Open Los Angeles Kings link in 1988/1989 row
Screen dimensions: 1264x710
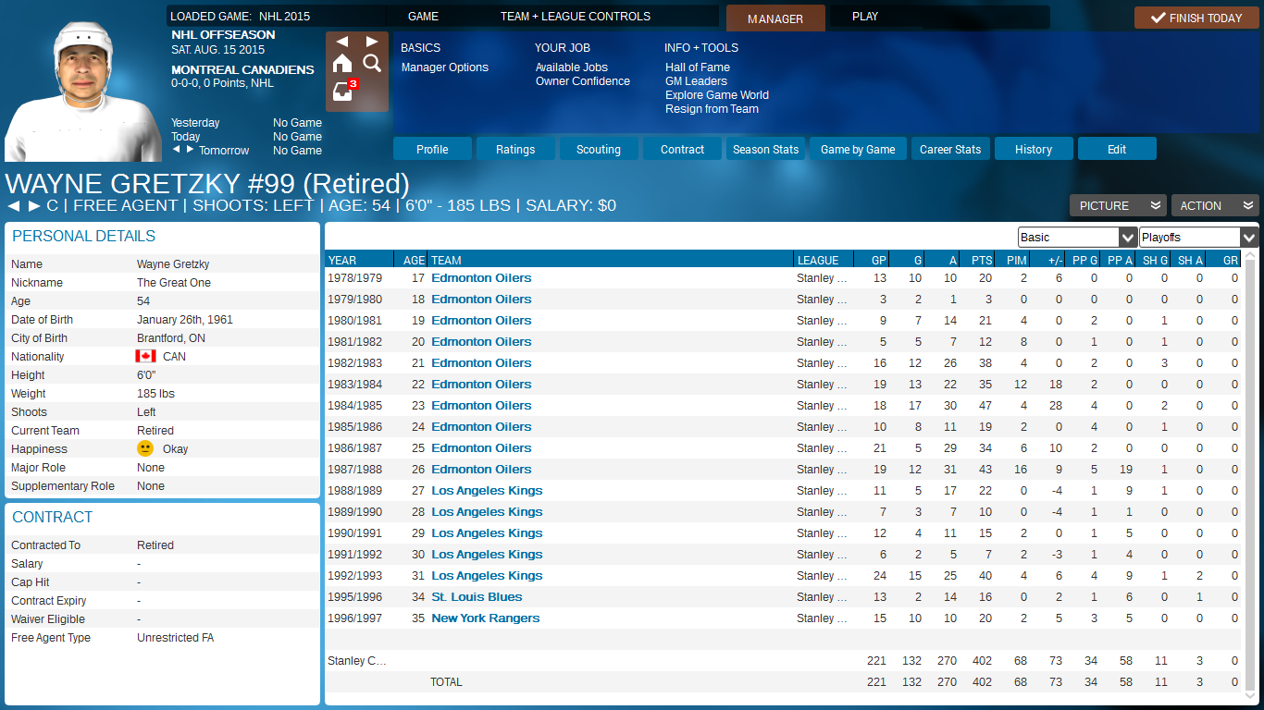click(487, 491)
